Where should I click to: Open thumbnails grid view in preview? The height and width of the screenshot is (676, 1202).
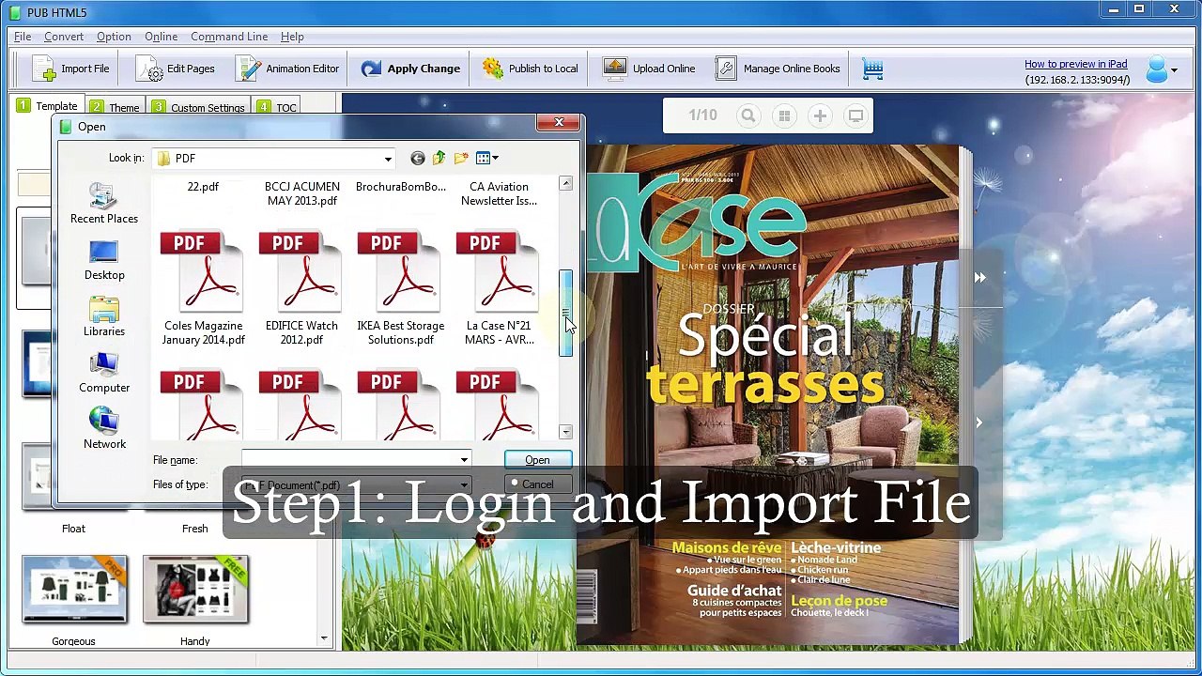tap(784, 115)
